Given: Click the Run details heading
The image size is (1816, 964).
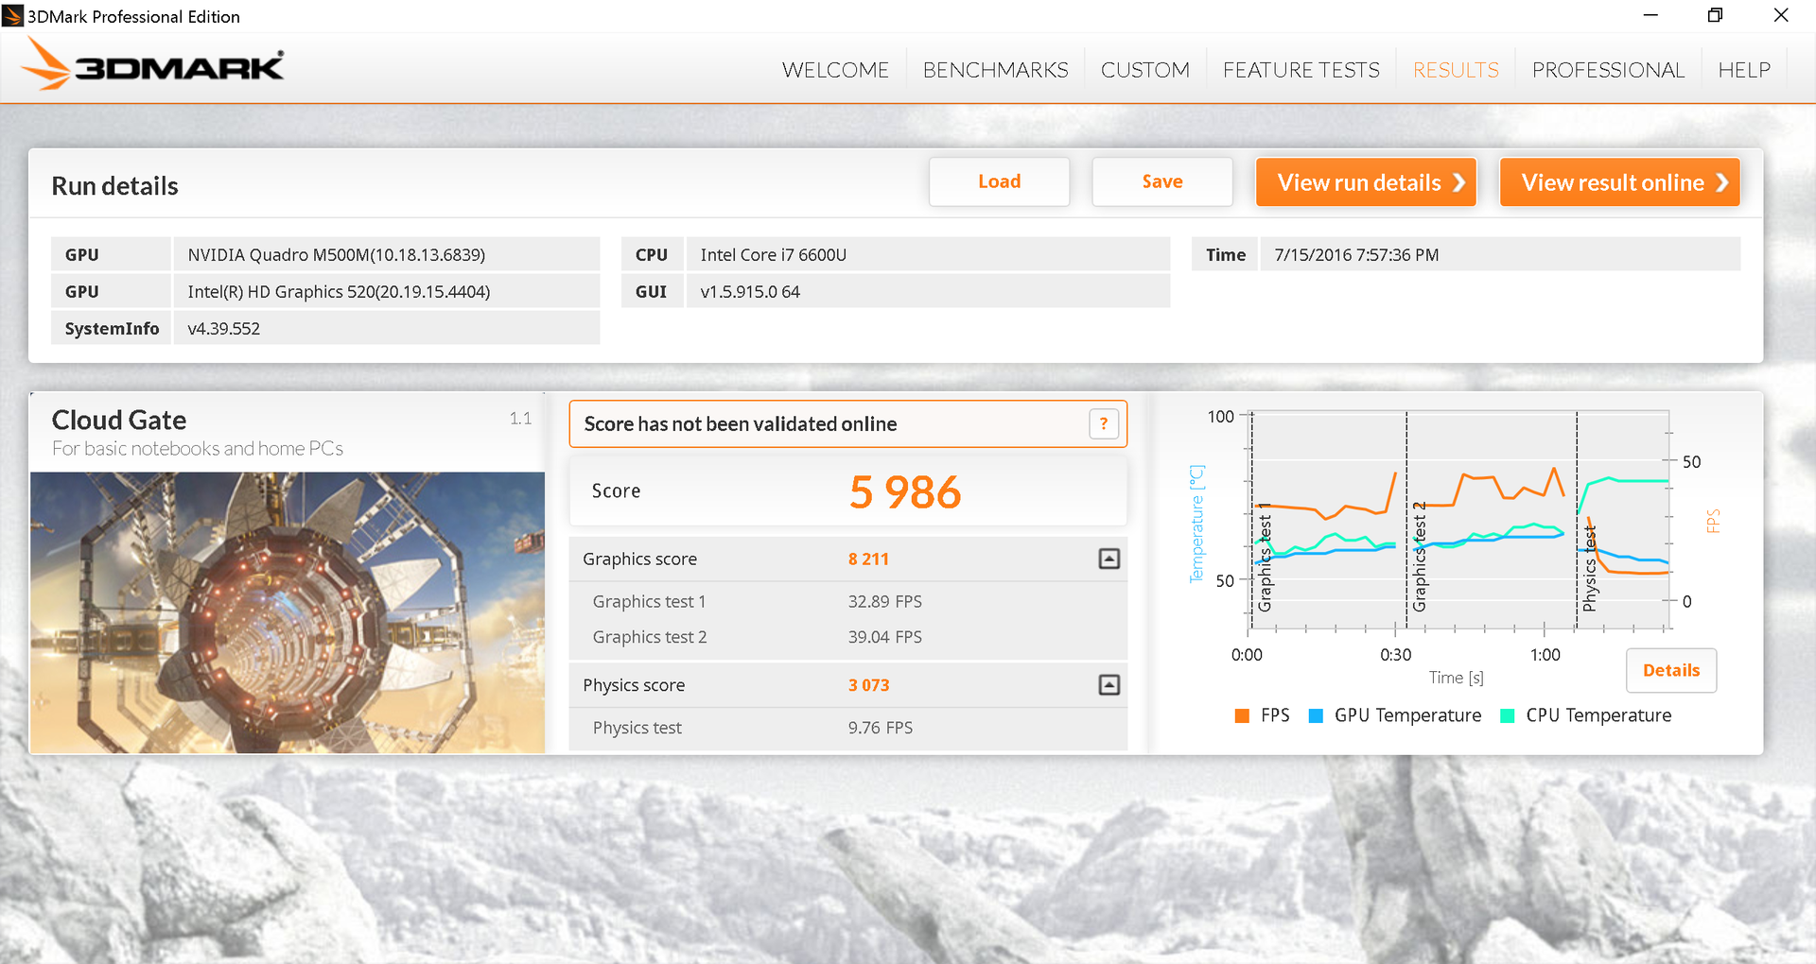Looking at the screenshot, I should (x=114, y=186).
